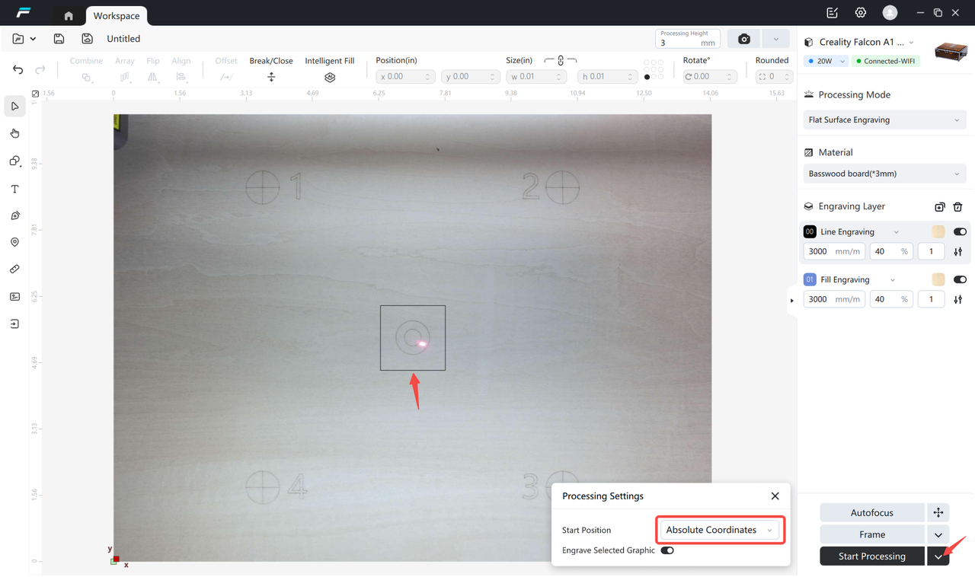Click the Intelligent Fill icon
The image size is (975, 577).
[330, 77]
